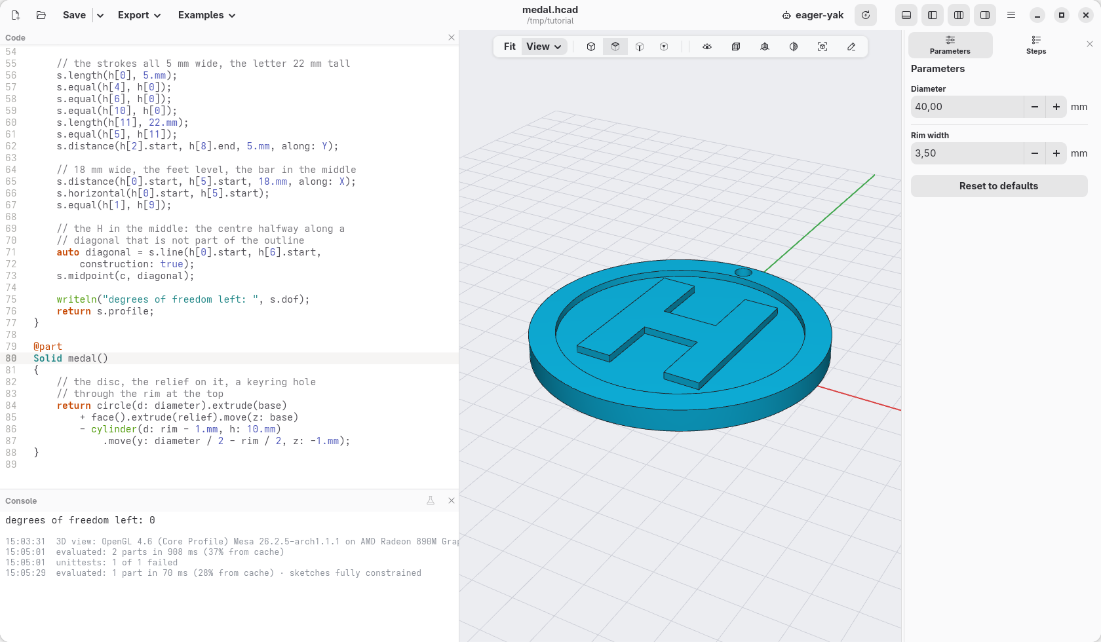Open the Save options dropdown arrow
This screenshot has height=642, width=1101.
click(100, 15)
